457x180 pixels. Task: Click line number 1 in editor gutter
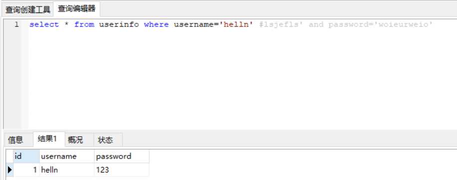click(x=16, y=24)
